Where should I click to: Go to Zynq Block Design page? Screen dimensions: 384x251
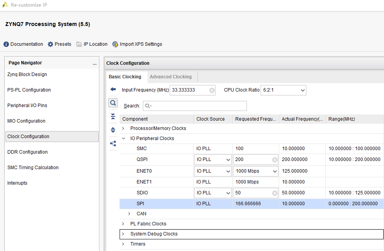point(27,74)
